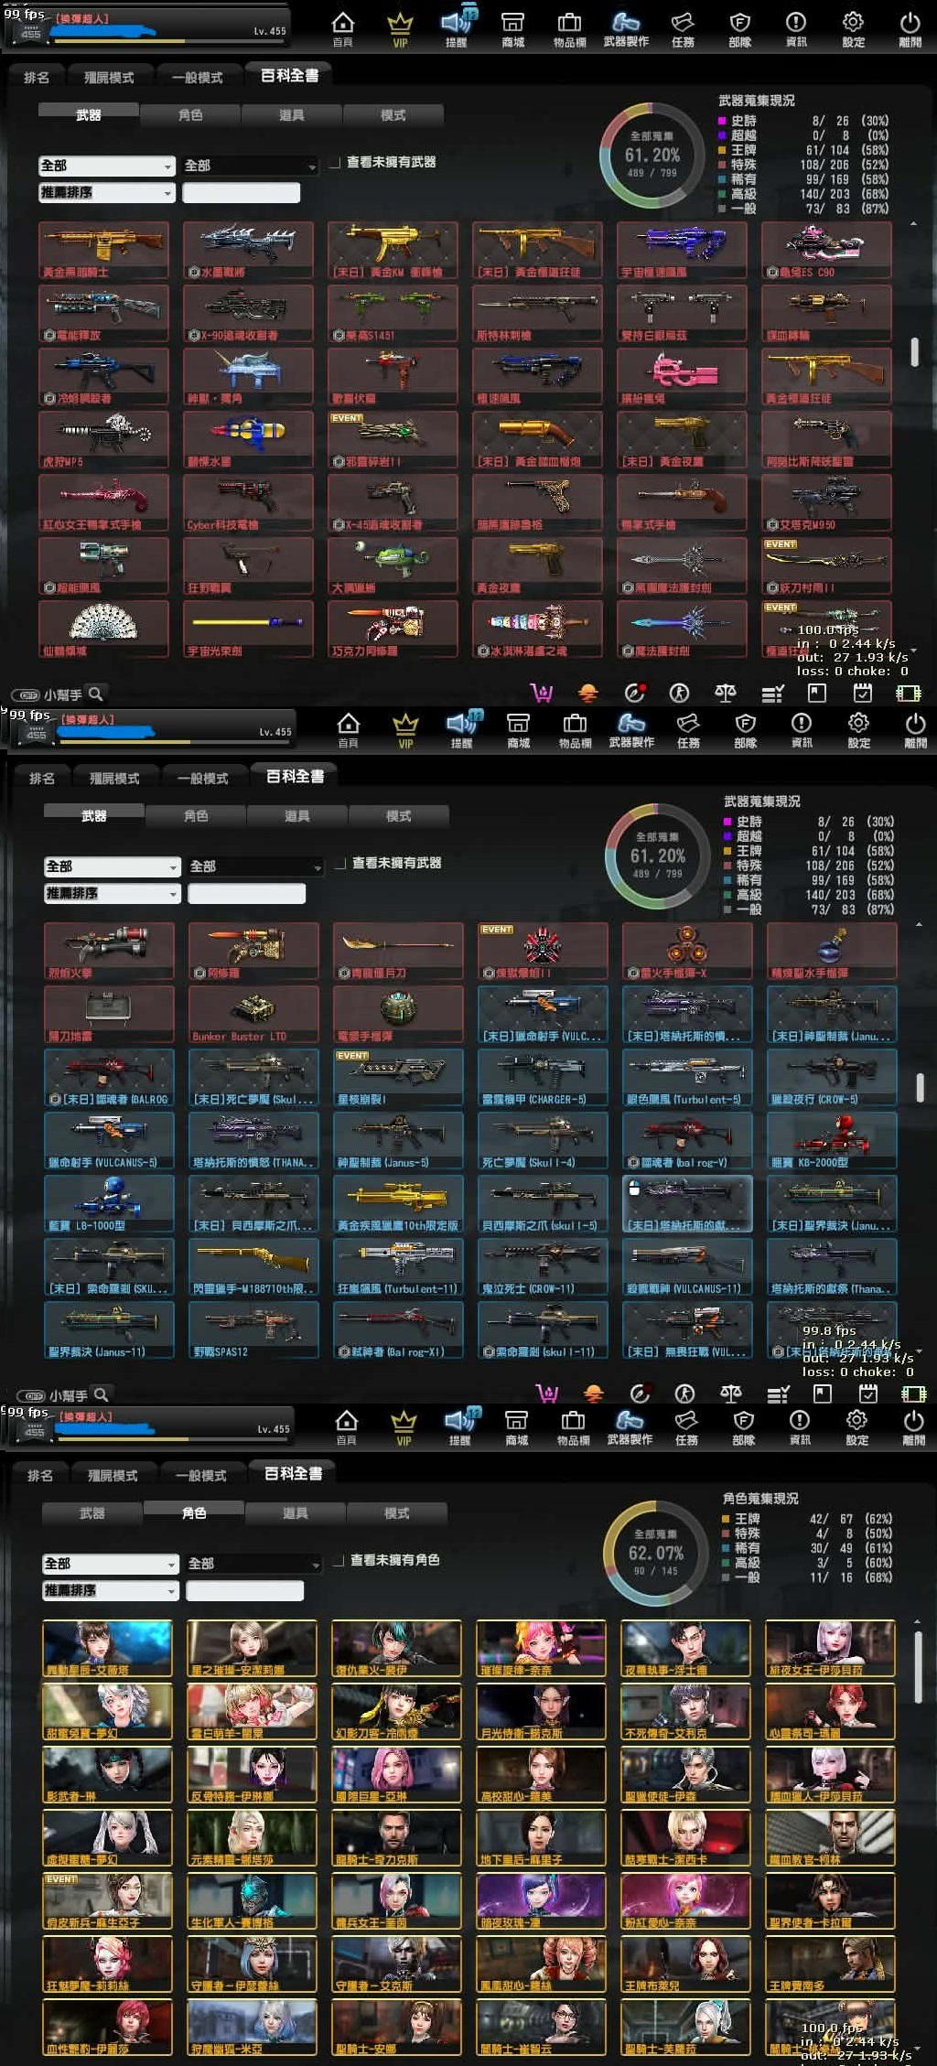Tick the 查看未擁有角色 checkbox

point(339,1561)
